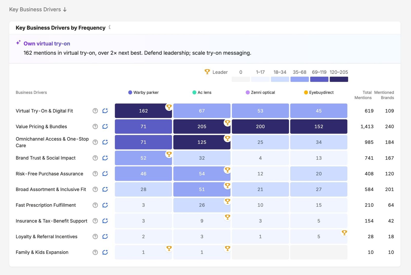The height and width of the screenshot is (275, 411).
Task: Click the Zenni optical 21 cell
Action: click(x=260, y=189)
